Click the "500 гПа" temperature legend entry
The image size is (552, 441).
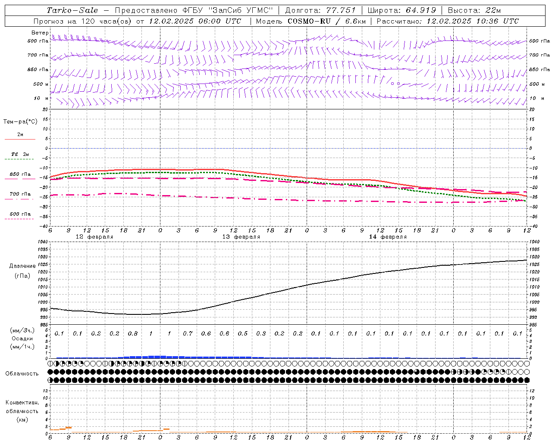click(20, 214)
